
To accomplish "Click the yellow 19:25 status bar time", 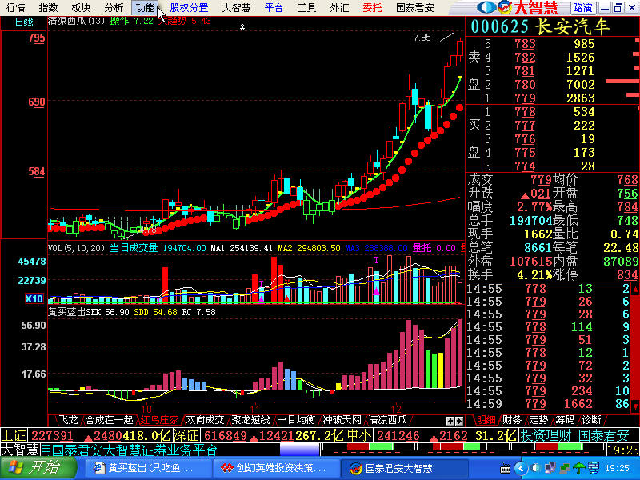I will [x=622, y=450].
